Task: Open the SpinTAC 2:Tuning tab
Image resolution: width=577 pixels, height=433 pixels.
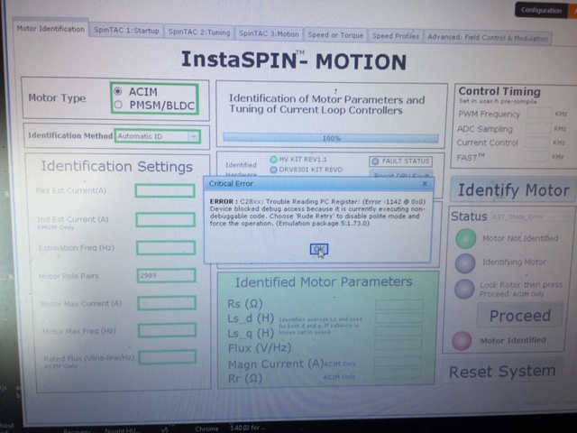Action: pyautogui.click(x=199, y=32)
